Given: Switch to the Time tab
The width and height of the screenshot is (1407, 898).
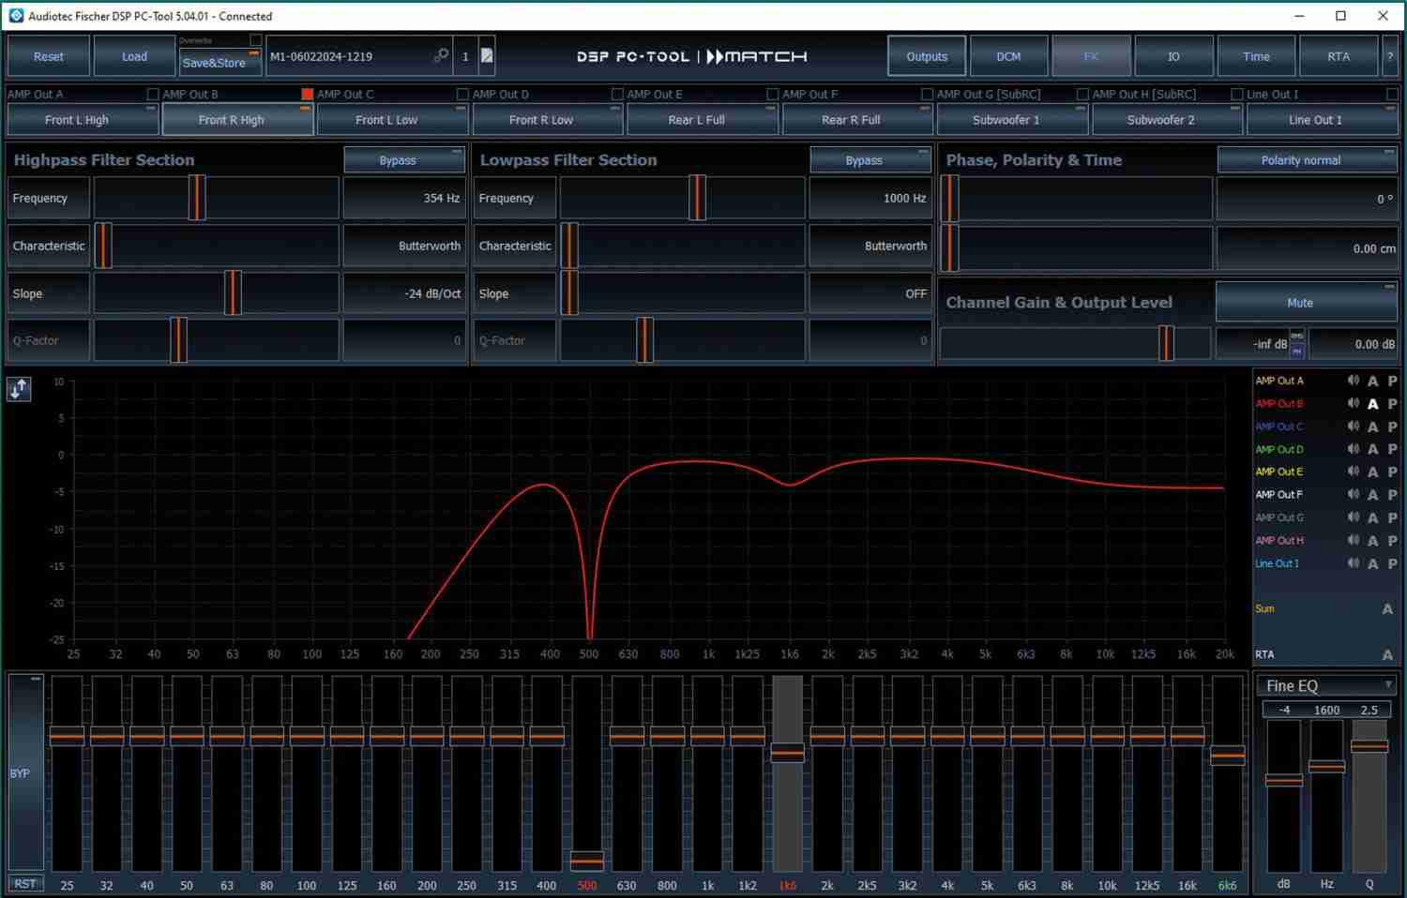Looking at the screenshot, I should coord(1256,56).
